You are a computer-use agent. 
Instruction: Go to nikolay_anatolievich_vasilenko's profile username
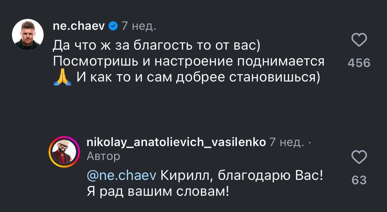[x=176, y=142]
